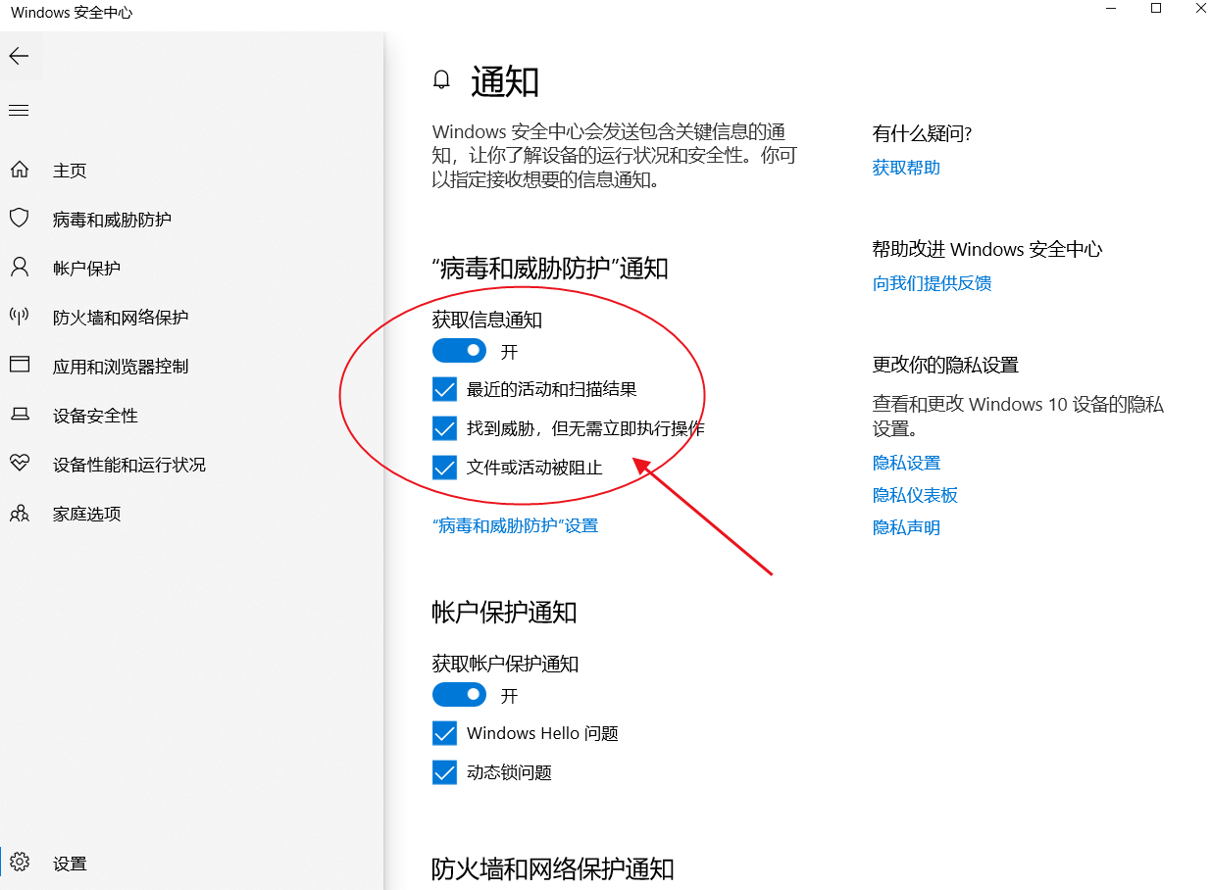The image size is (1212, 890).
Task: Uncheck the 动态锁问题 checkbox
Action: coord(444,772)
